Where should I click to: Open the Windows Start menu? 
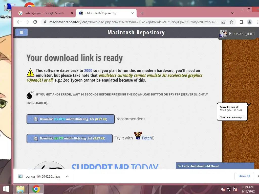(6, 189)
